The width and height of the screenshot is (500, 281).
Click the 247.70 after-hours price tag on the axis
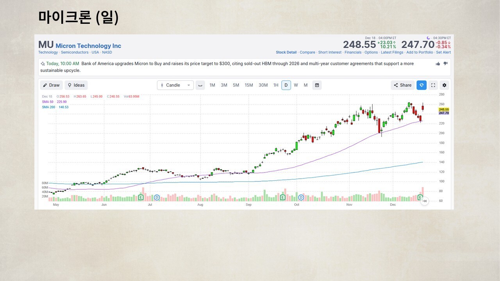coord(444,113)
